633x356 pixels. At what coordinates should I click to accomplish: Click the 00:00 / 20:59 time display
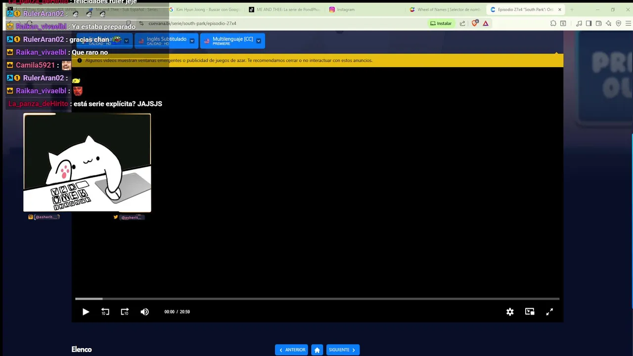tap(177, 312)
